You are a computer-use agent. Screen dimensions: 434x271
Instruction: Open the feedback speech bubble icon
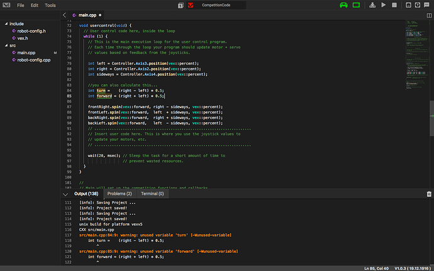(426, 5)
